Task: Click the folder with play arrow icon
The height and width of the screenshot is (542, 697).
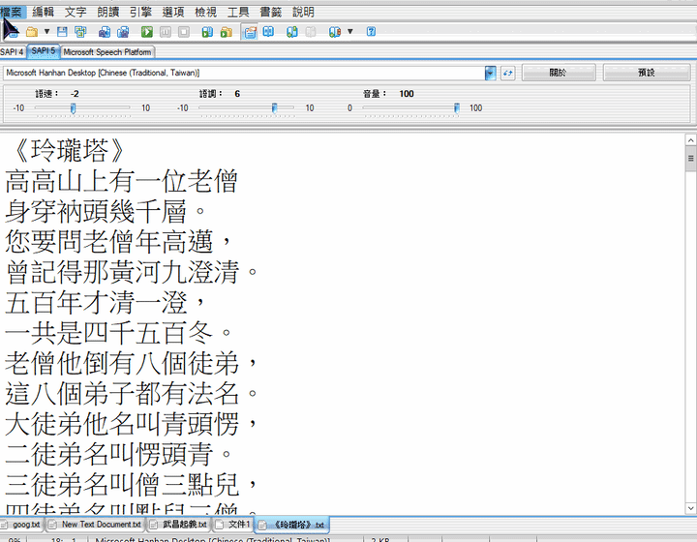Action: (227, 32)
